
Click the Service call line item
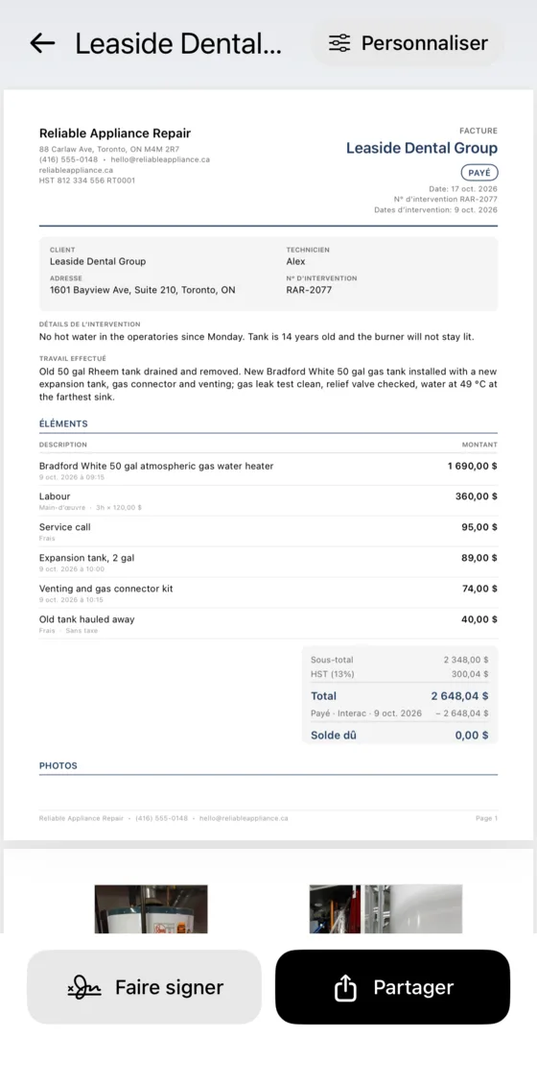[268, 531]
